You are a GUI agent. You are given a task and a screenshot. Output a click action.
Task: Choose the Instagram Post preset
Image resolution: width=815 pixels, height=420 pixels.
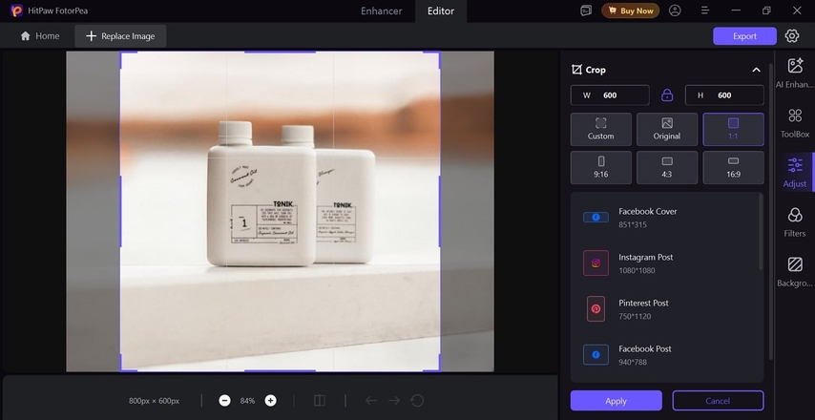pos(665,263)
